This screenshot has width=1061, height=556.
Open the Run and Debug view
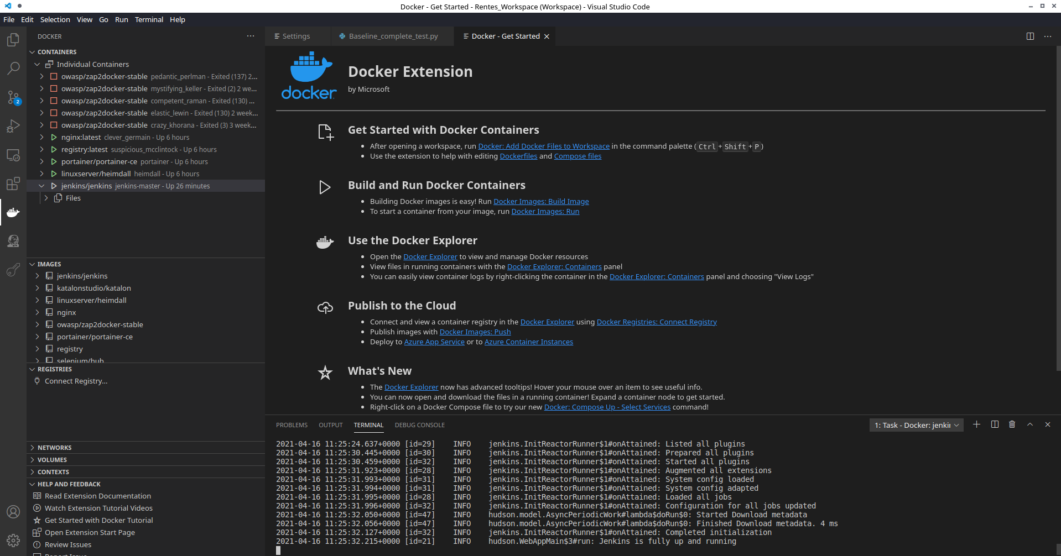pos(13,126)
